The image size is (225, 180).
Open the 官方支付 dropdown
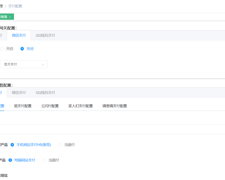(x=23, y=64)
